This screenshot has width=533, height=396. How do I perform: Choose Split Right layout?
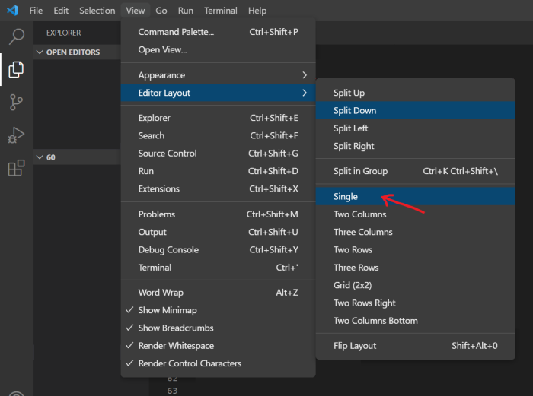point(416,146)
